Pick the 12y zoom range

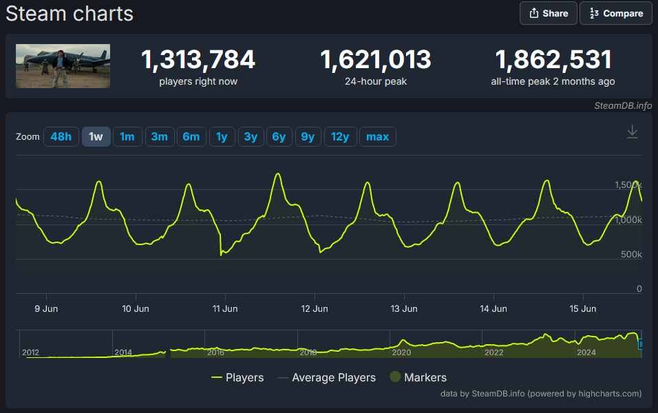[340, 137]
